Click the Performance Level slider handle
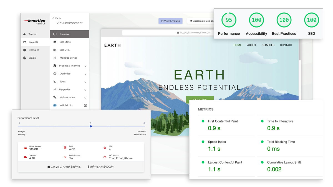Screen dimensions: 333x187 pos(91,126)
